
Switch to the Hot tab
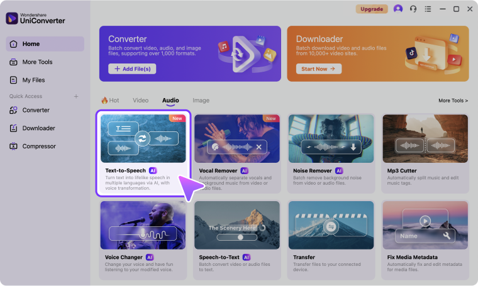tap(110, 100)
